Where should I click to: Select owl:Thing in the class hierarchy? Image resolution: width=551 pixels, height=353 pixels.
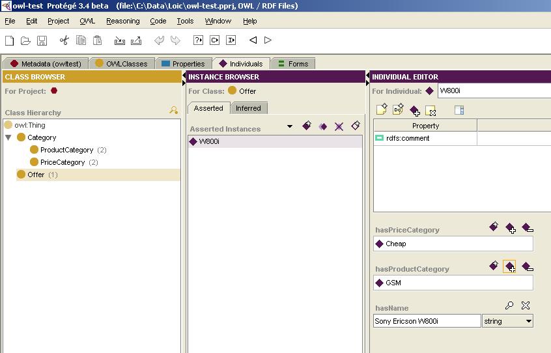coord(30,125)
